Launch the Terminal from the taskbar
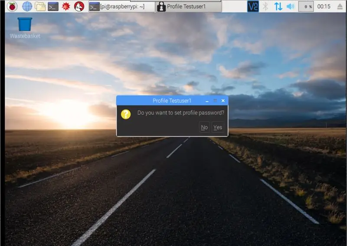347x246 pixels. [x=53, y=6]
